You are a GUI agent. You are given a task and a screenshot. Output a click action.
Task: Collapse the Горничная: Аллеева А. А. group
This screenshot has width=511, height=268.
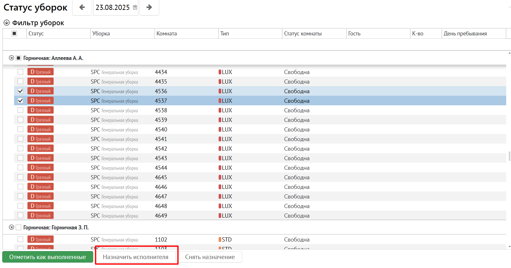point(11,58)
